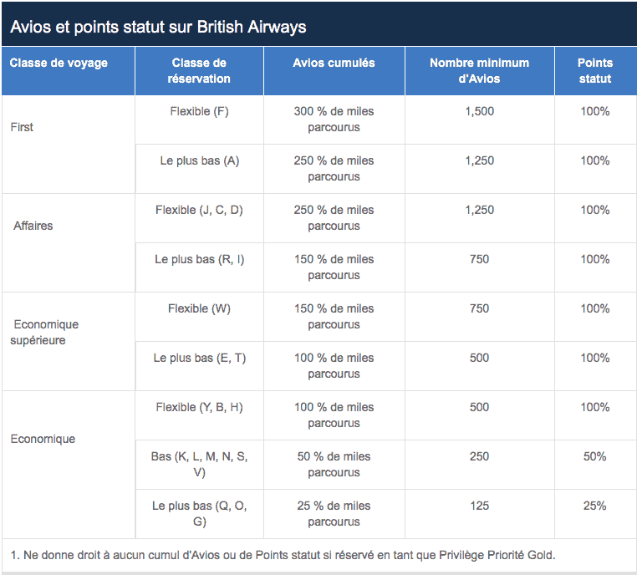Viewport: 637px width, 575px height.
Task: Select the 'Le plus bas (R, I)' cell
Action: point(199,259)
